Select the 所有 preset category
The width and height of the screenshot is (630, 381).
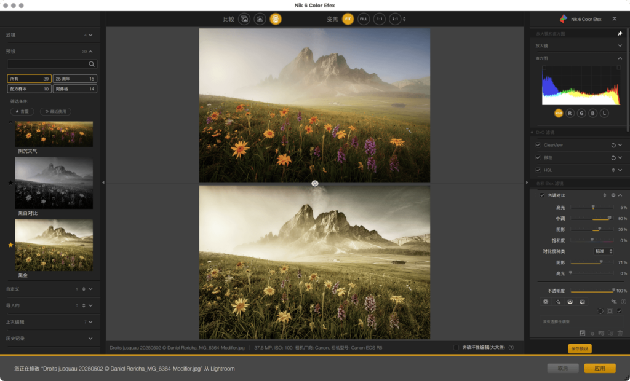coord(29,79)
